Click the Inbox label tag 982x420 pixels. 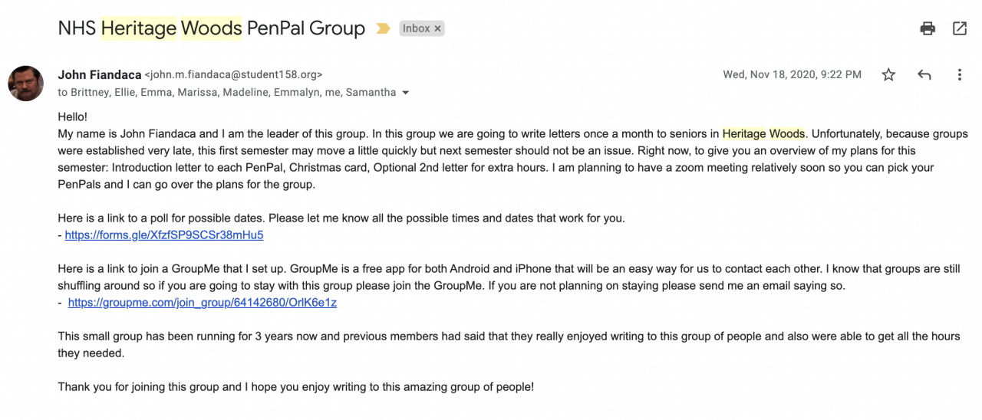point(416,28)
